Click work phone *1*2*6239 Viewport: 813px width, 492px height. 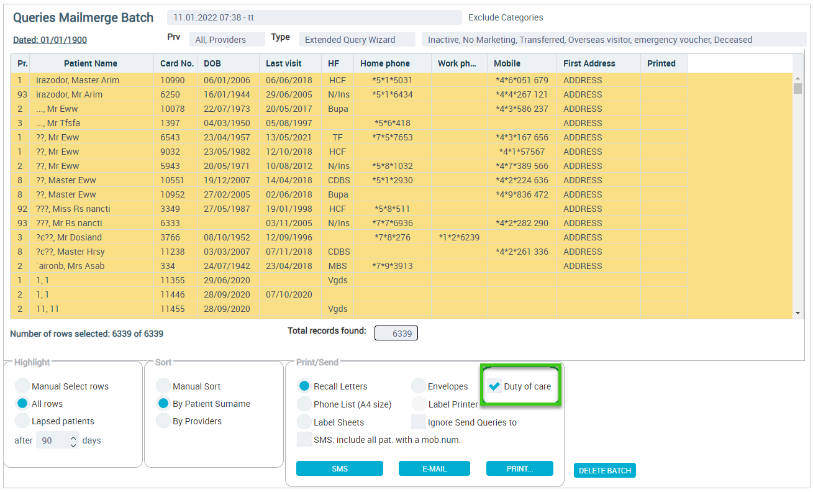point(459,237)
